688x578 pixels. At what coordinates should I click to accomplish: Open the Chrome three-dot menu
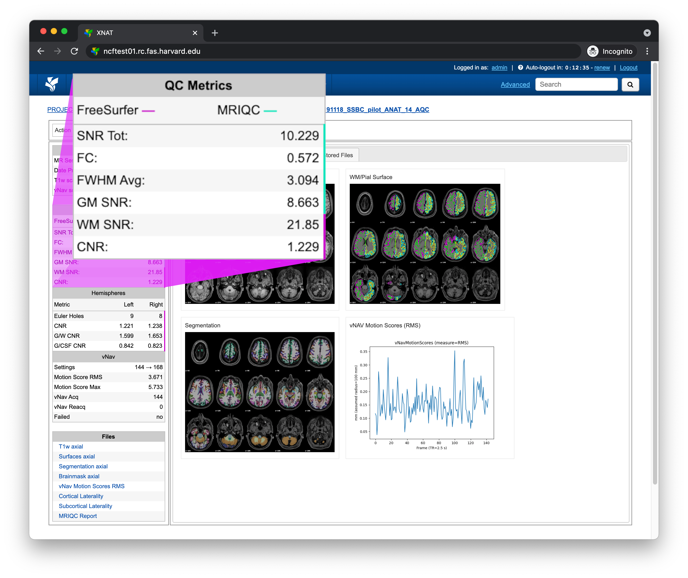pos(647,51)
